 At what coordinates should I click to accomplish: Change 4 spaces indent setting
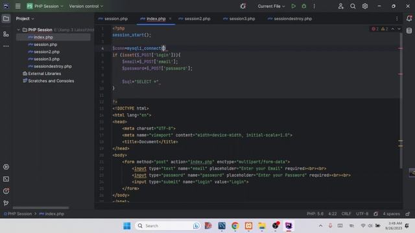point(391,214)
